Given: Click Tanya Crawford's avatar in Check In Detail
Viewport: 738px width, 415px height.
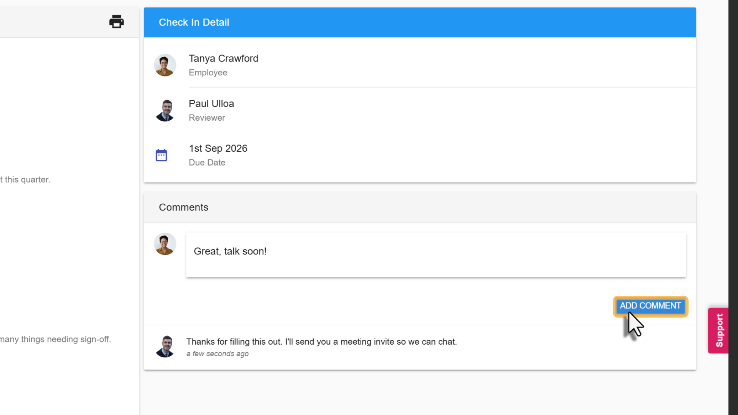Looking at the screenshot, I should pos(165,65).
